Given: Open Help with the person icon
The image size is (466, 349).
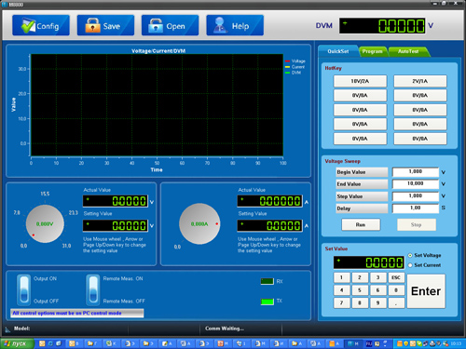Looking at the screenshot, I should click(235, 25).
